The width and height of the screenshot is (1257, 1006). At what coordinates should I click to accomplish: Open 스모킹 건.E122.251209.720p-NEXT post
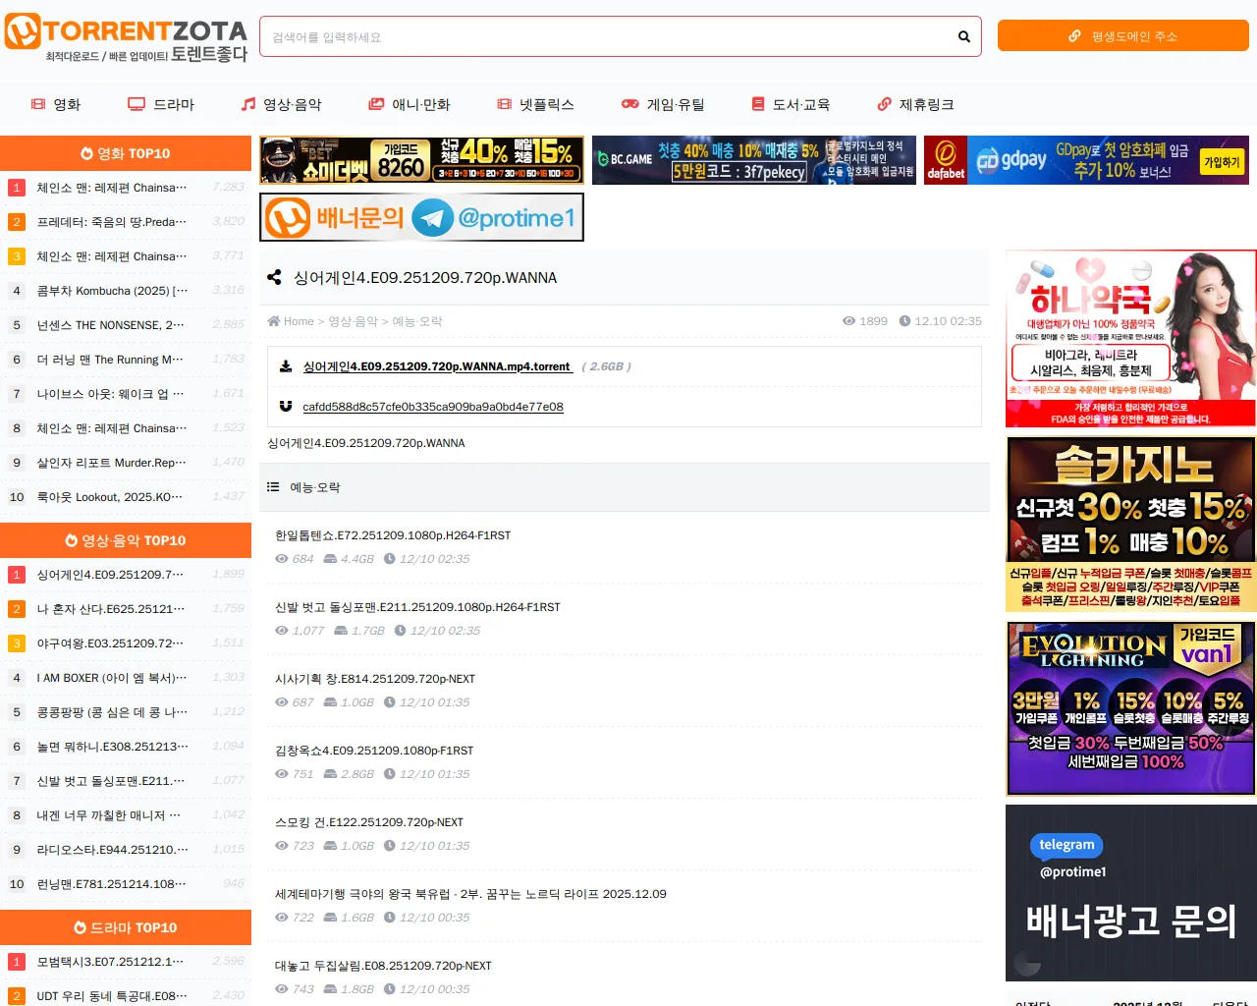369,822
